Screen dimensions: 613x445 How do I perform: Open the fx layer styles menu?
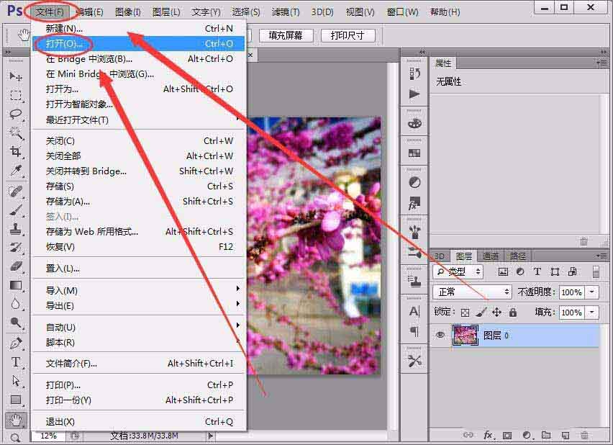tap(488, 434)
